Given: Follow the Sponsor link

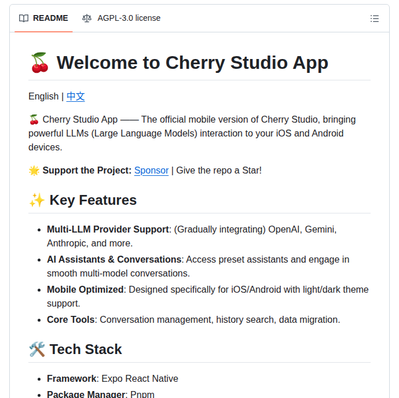Looking at the screenshot, I should click(151, 170).
